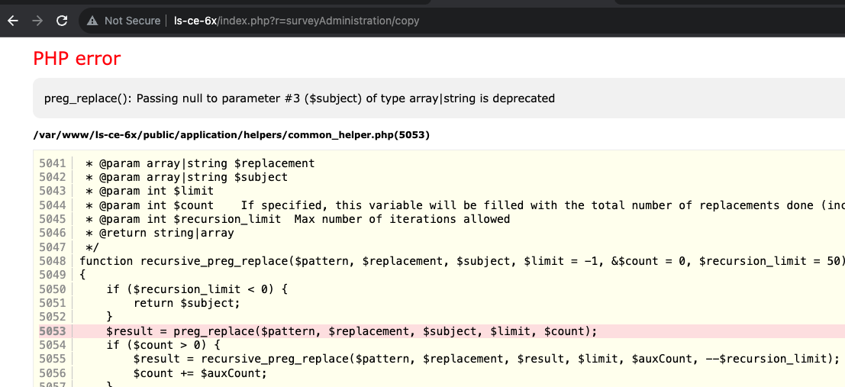Click the browser forward arrow
The image size is (845, 387).
pos(37,21)
